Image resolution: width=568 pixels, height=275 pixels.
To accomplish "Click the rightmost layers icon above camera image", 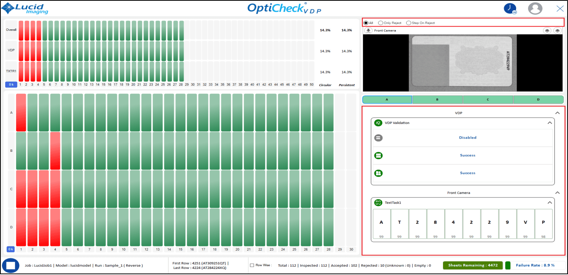I will tap(557, 30).
